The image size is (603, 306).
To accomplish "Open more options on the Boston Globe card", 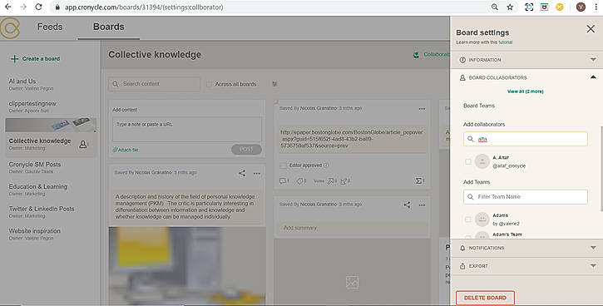I will [x=422, y=109].
